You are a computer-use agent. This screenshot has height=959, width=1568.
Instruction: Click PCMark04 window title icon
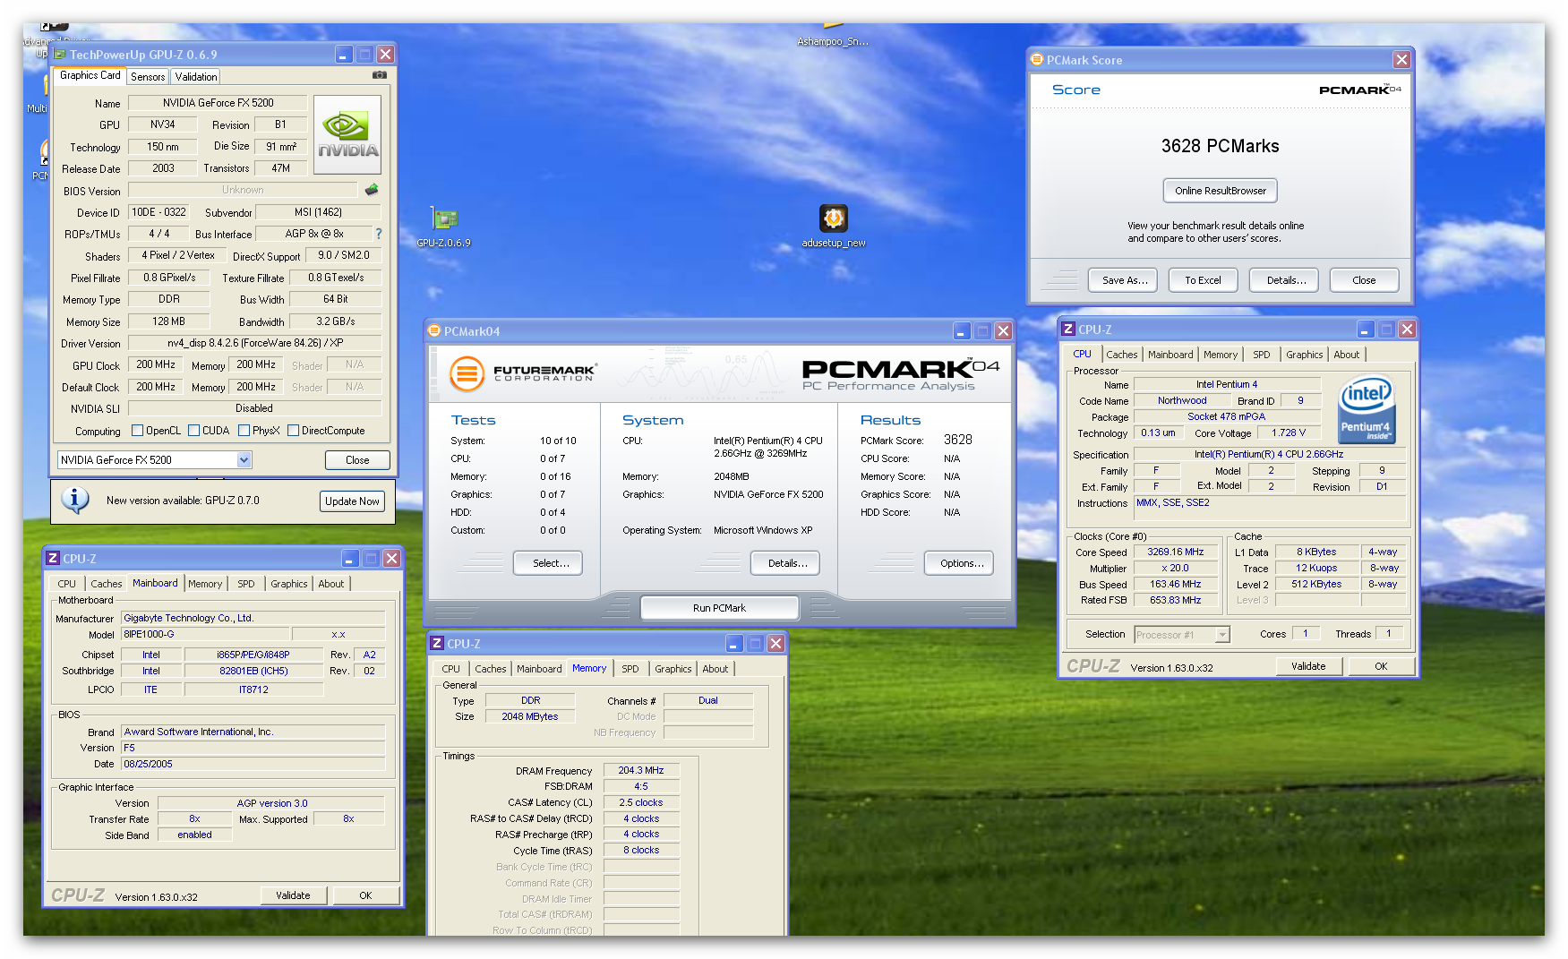(x=434, y=330)
